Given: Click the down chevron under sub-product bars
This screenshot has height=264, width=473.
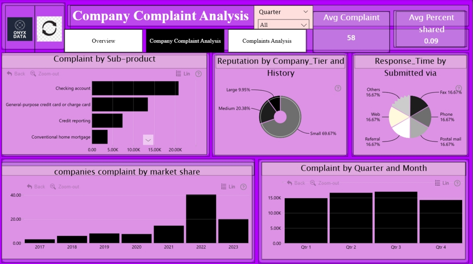Looking at the screenshot, I should click(x=148, y=140).
